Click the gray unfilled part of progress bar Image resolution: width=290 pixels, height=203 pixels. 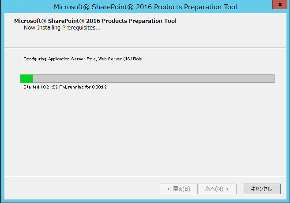154,79
